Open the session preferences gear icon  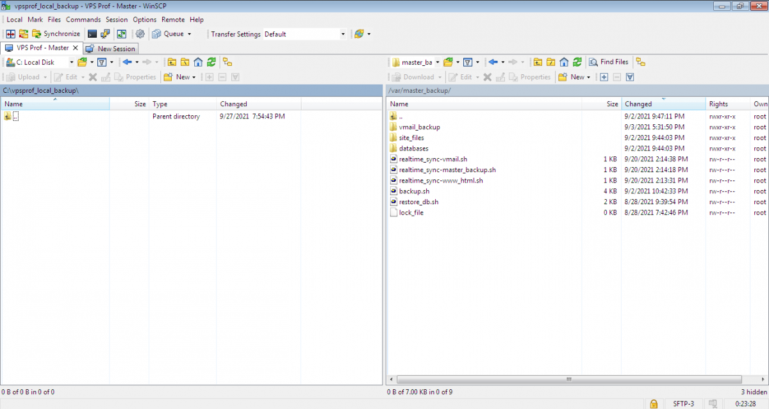(140, 33)
